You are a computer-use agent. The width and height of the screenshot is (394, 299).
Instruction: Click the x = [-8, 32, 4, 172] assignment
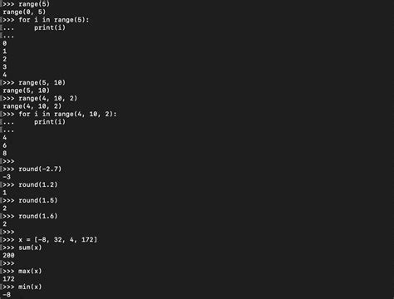coord(58,240)
